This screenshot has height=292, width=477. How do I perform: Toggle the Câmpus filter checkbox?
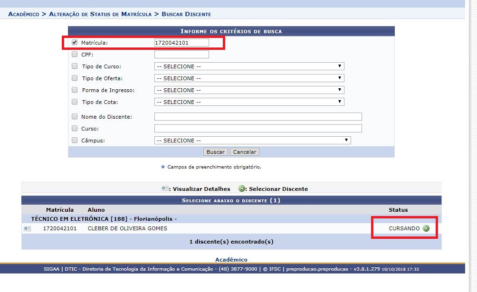coord(75,141)
